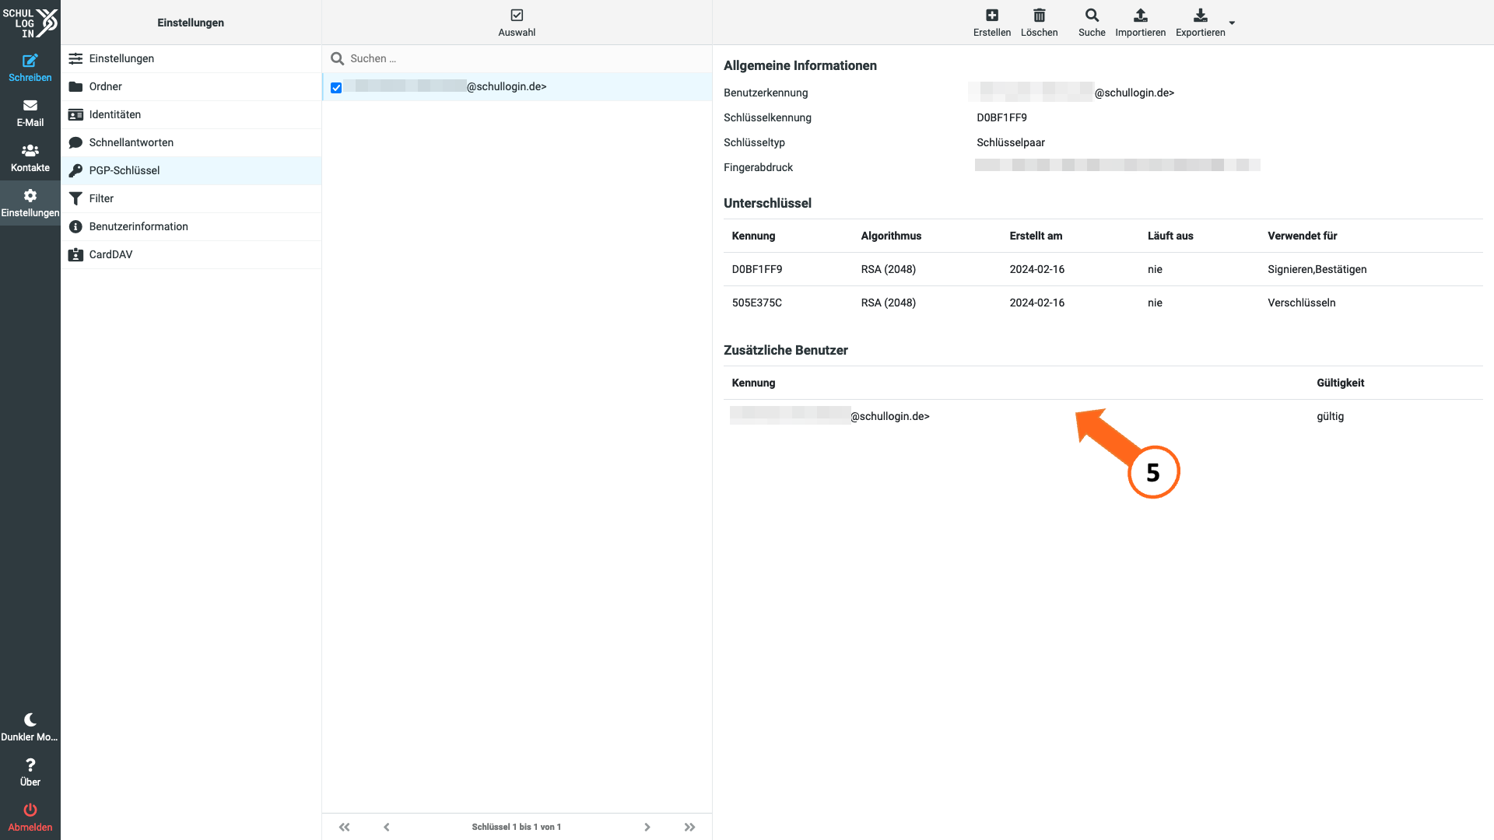The height and width of the screenshot is (840, 1494).
Task: Click subkey ID 505E375C
Action: pyautogui.click(x=757, y=303)
